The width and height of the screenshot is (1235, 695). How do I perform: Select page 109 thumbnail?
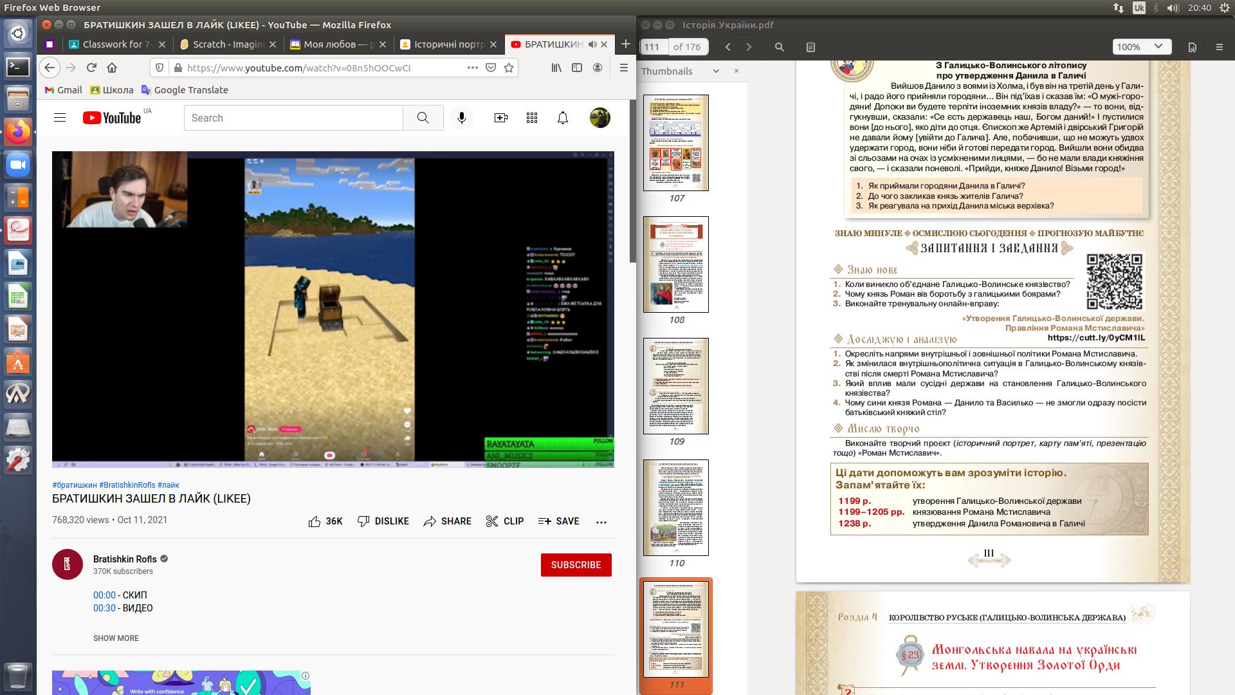676,386
